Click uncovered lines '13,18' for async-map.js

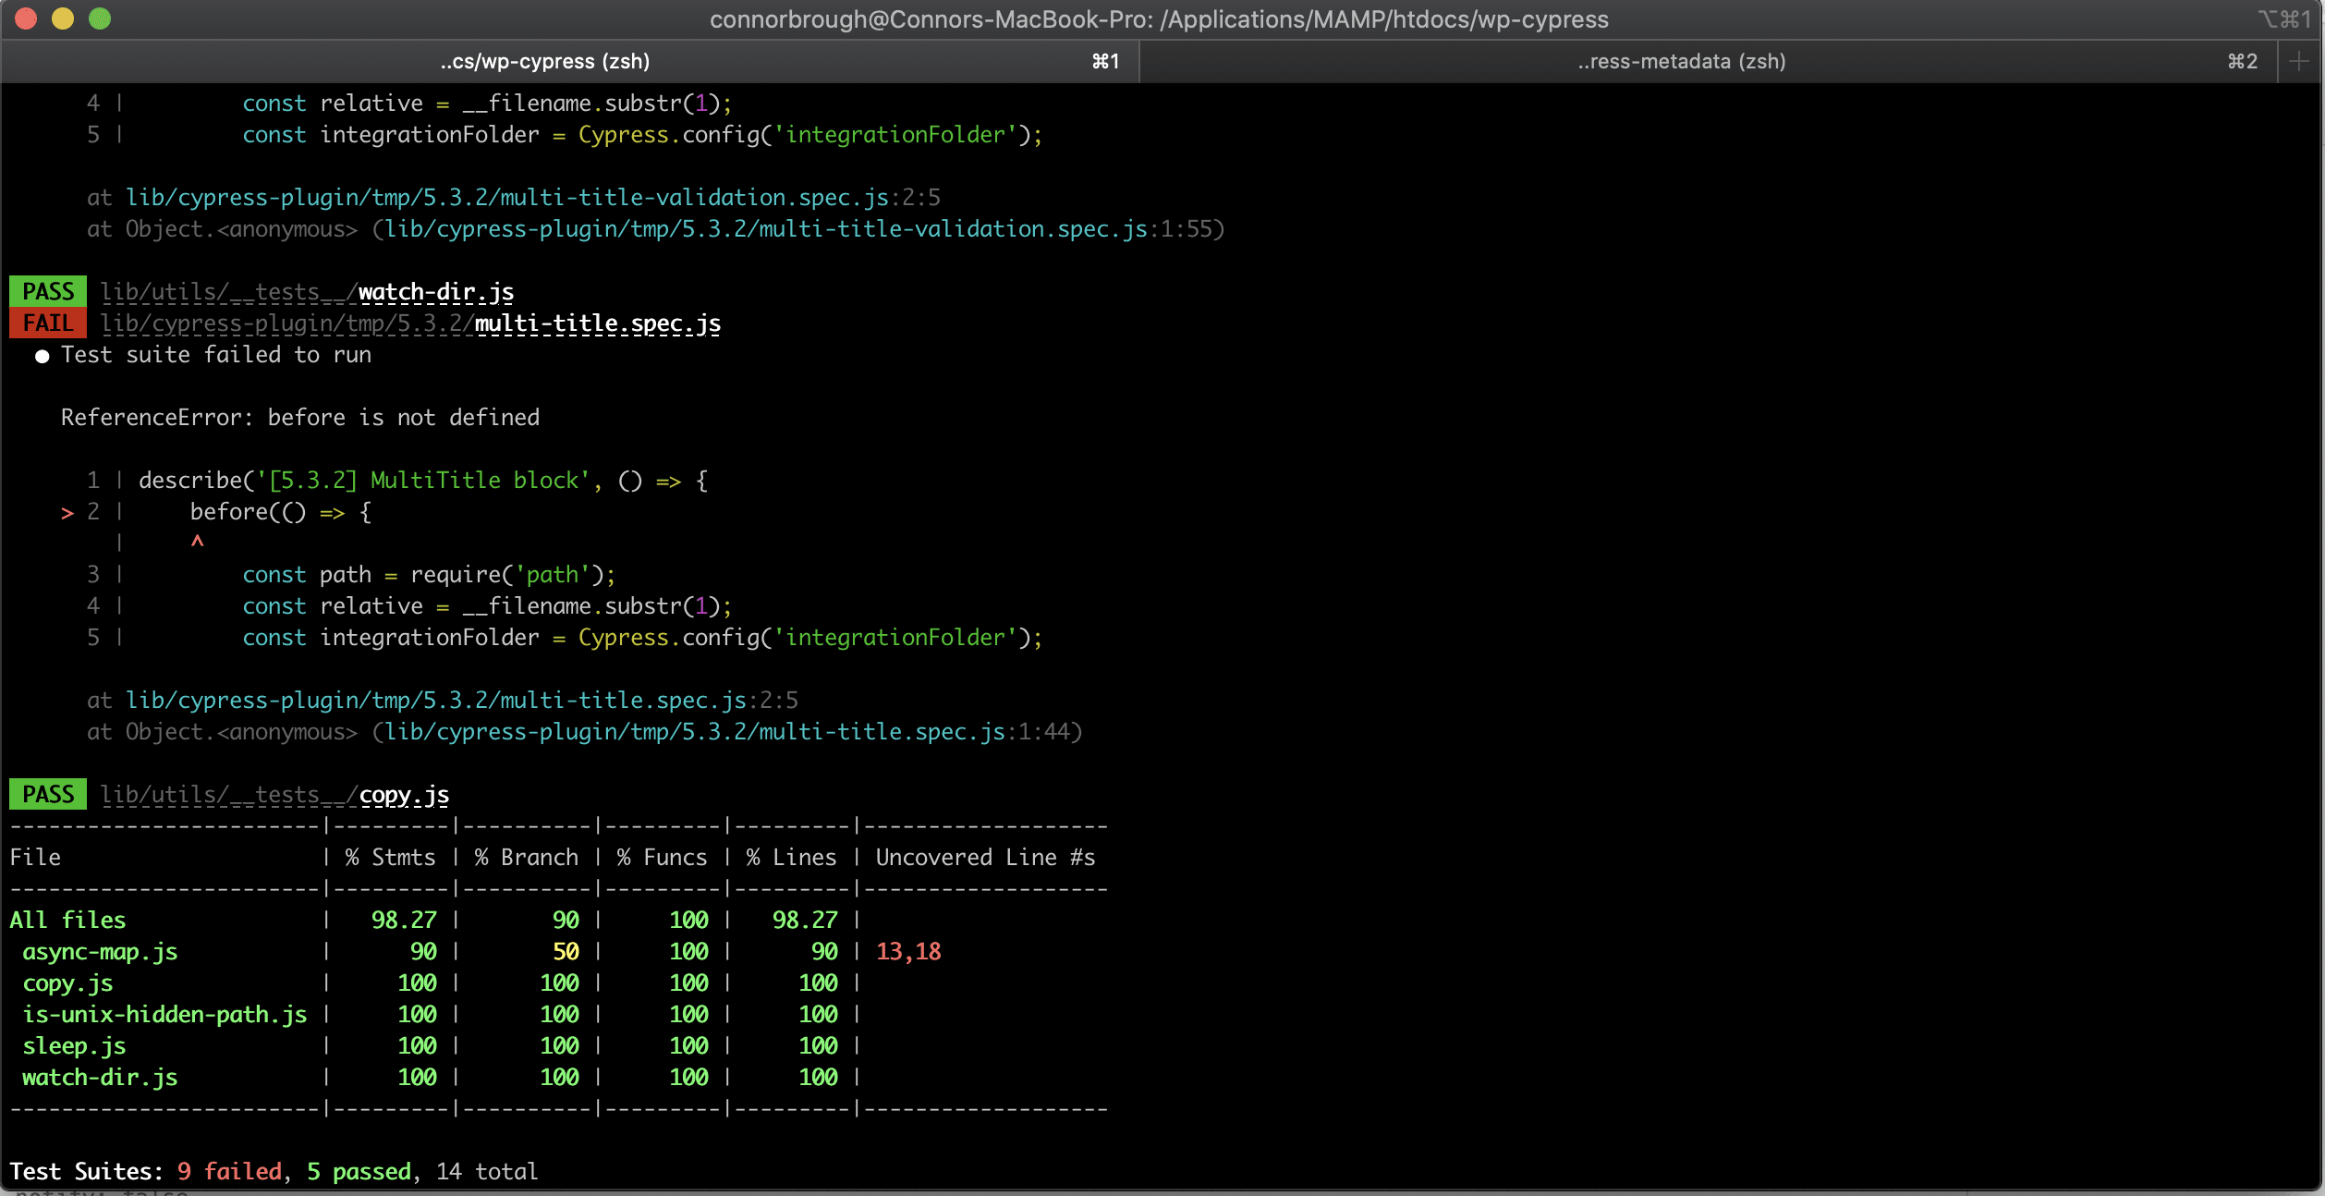(x=908, y=952)
